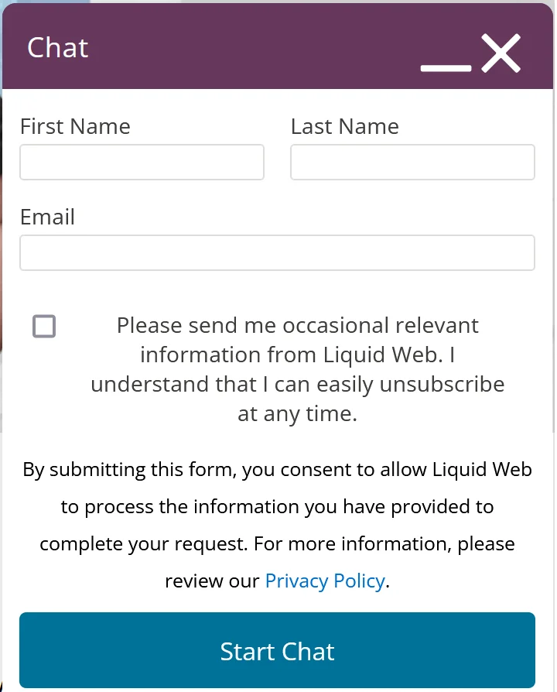Select the Chat title in the header
Image resolution: width=557 pixels, height=692 pixels.
tap(58, 47)
